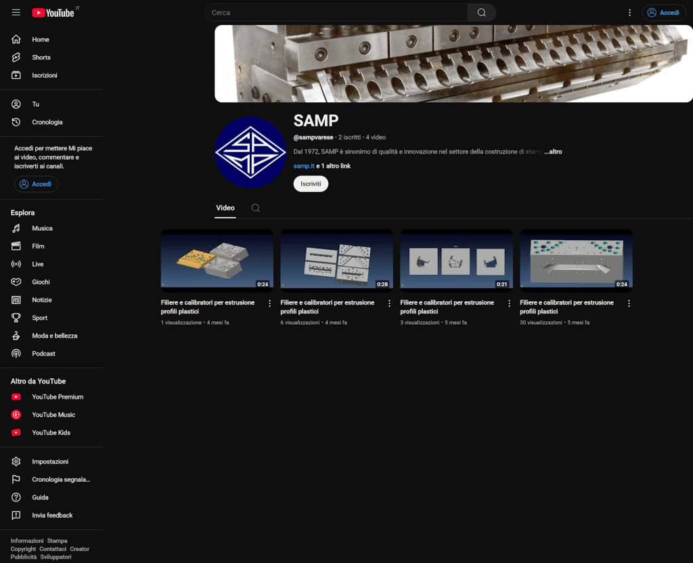Click in the Cerca search field

tap(335, 13)
